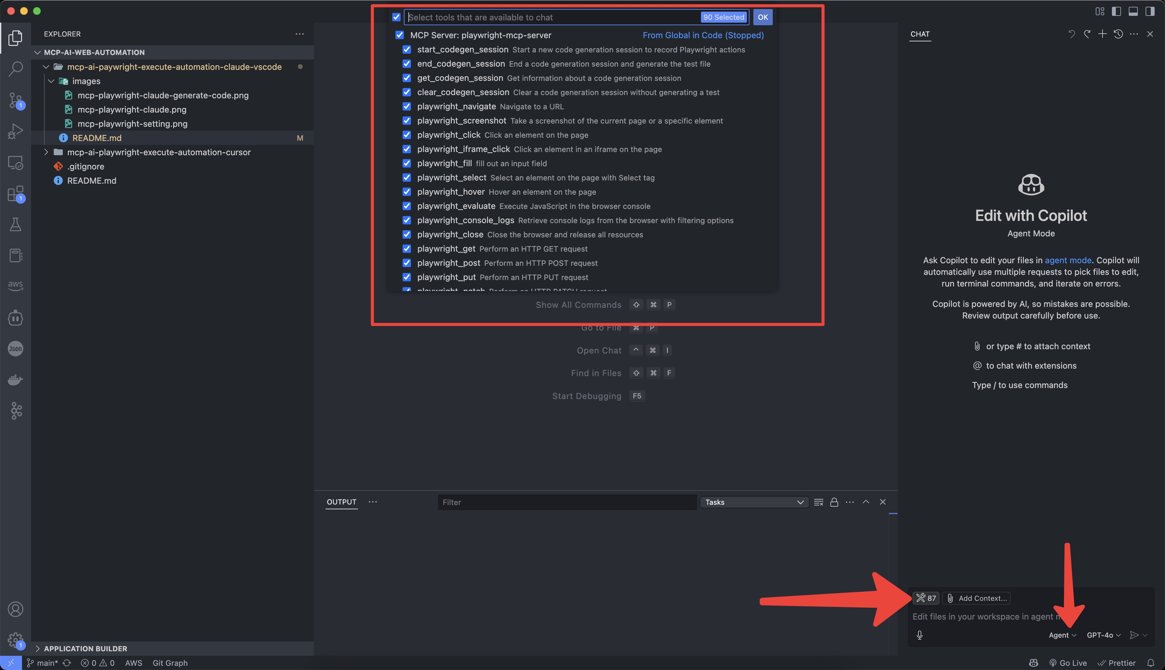Start a new chat with plus icon
Screen dimensions: 1165x670
point(1102,34)
